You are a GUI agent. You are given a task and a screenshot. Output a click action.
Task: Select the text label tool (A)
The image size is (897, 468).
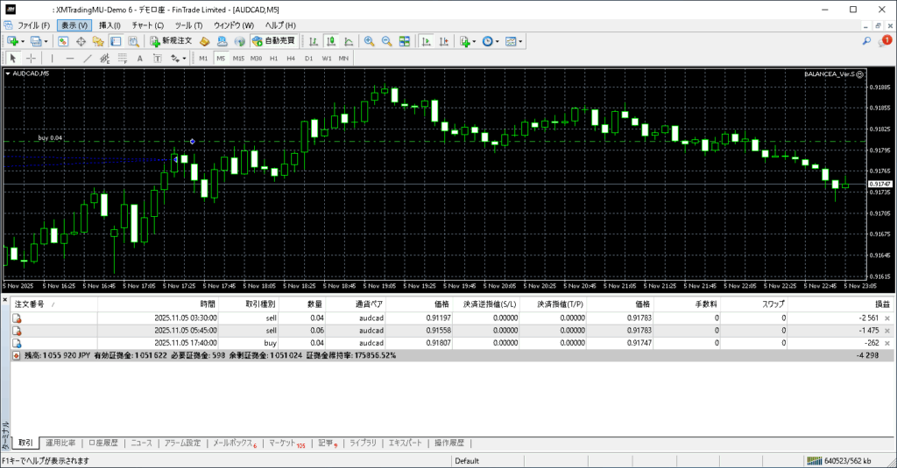click(x=140, y=59)
